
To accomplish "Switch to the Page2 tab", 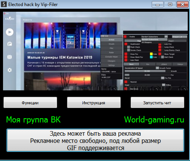I will point(177,41).
